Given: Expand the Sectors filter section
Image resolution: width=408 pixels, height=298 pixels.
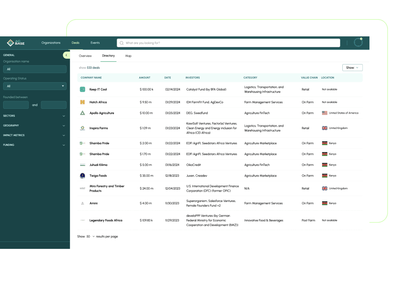Looking at the screenshot, I should pyautogui.click(x=35, y=116).
